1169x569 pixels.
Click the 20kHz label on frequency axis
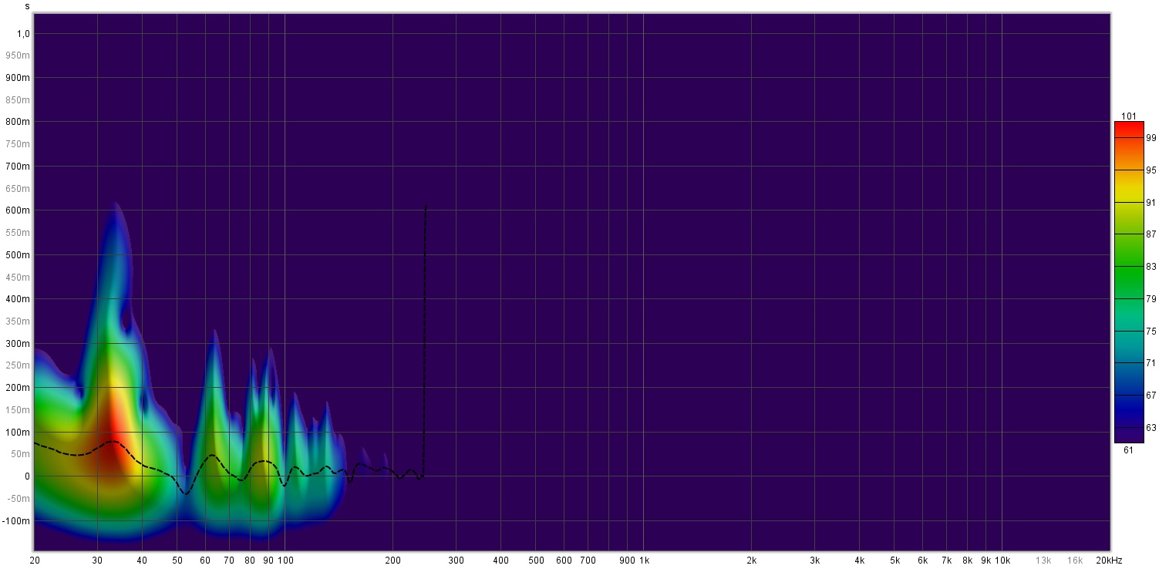coord(1108,560)
